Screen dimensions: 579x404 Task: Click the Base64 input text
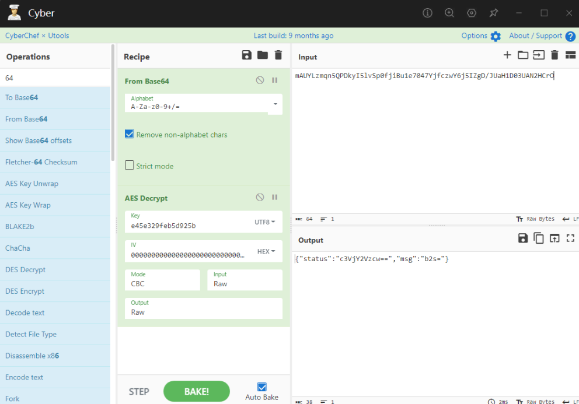[425, 76]
